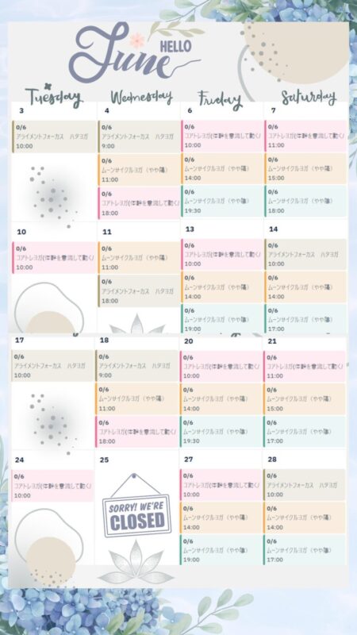Viewport: 357px width, 635px height.
Task: Select date number 25 on the calendar
Action: tap(104, 460)
